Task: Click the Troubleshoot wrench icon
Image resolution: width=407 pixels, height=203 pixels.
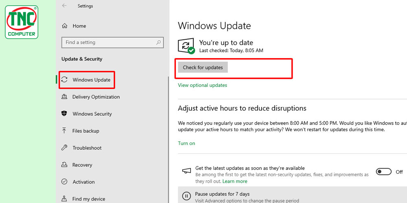Action: (x=64, y=148)
